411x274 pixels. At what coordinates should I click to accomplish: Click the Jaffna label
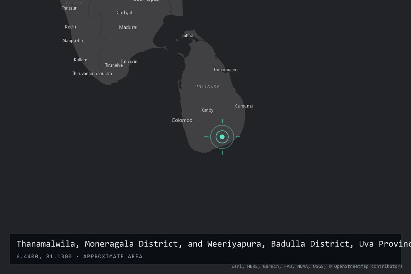[x=188, y=35]
